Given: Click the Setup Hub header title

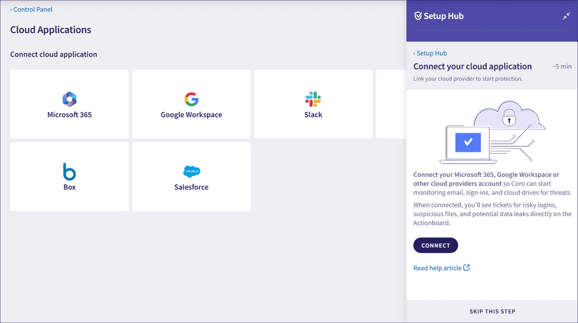Looking at the screenshot, I should [x=443, y=16].
